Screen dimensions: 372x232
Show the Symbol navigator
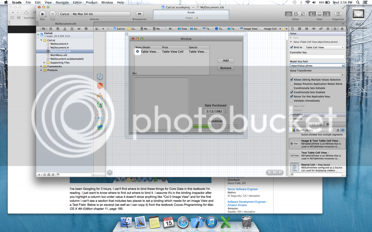(50, 29)
